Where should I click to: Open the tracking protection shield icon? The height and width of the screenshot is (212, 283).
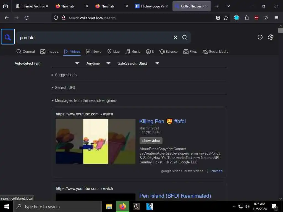click(56, 18)
